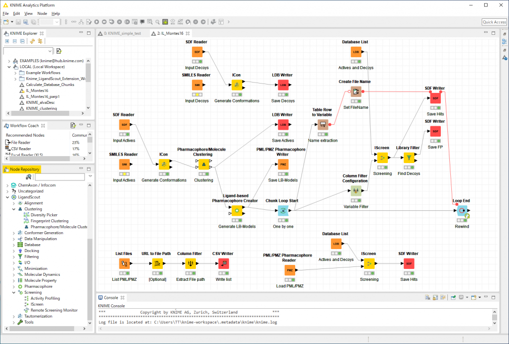
Task: Open the Edit menu
Action: point(16,13)
